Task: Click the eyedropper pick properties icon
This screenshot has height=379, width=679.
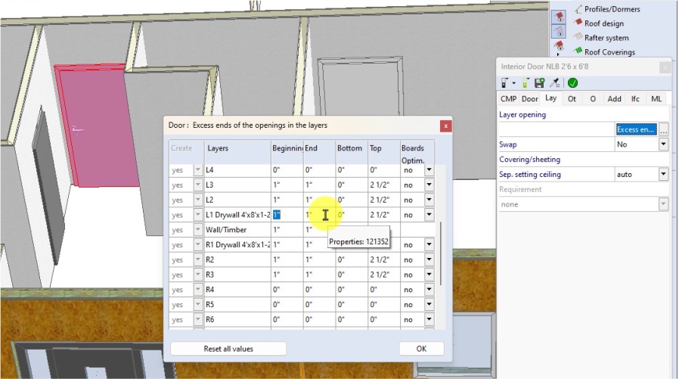Action: pyautogui.click(x=553, y=82)
